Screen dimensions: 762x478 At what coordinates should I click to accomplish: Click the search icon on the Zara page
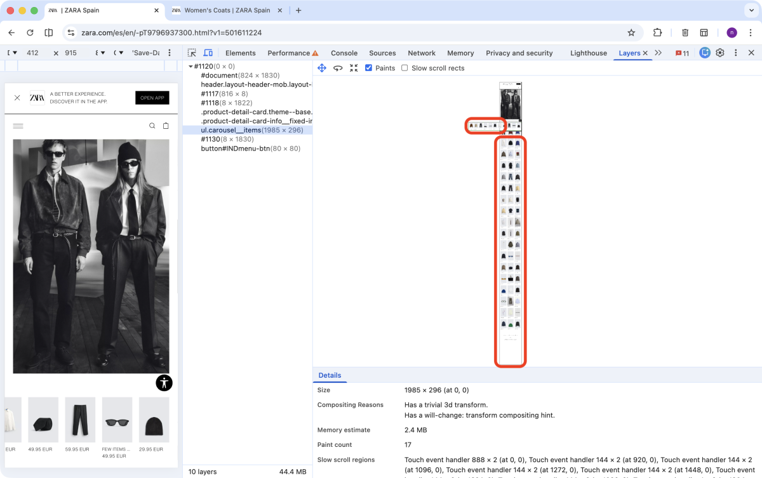coord(152,126)
